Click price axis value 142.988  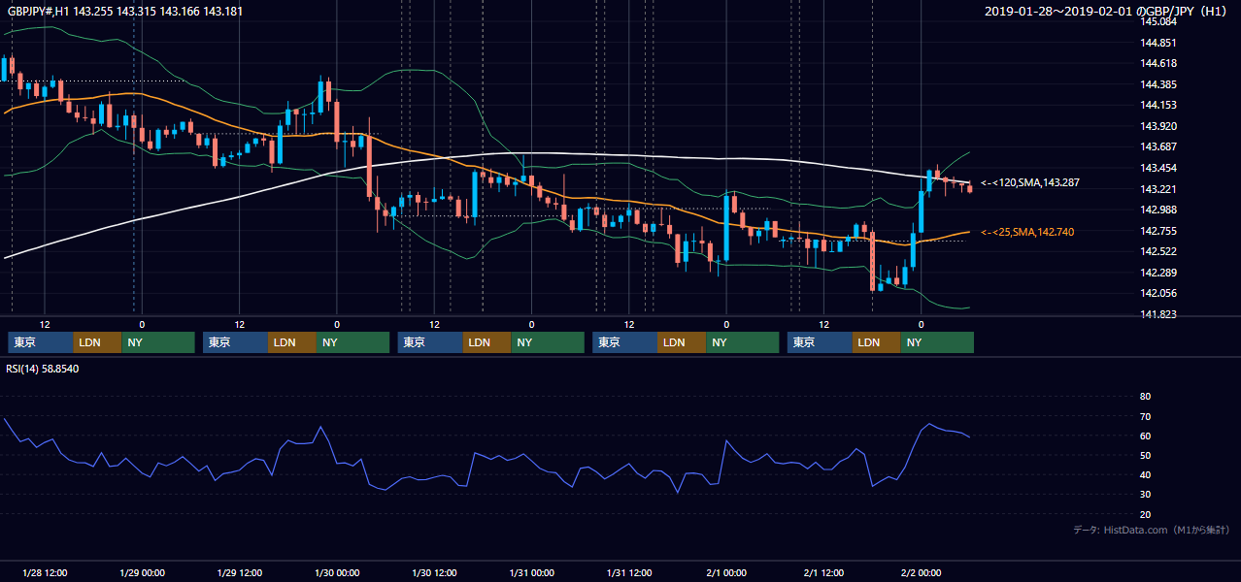click(1158, 210)
